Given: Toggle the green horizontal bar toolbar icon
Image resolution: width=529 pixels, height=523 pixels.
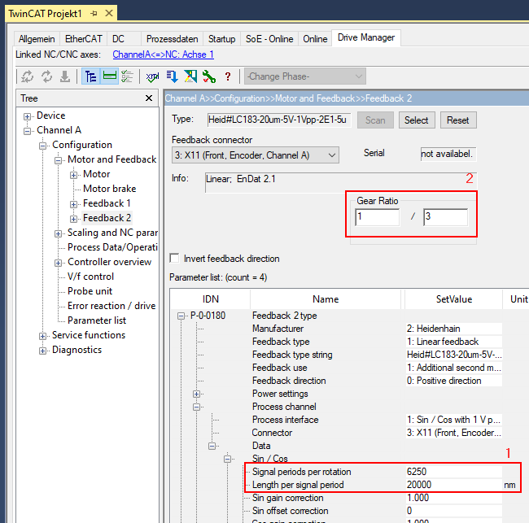Looking at the screenshot, I should [x=110, y=76].
